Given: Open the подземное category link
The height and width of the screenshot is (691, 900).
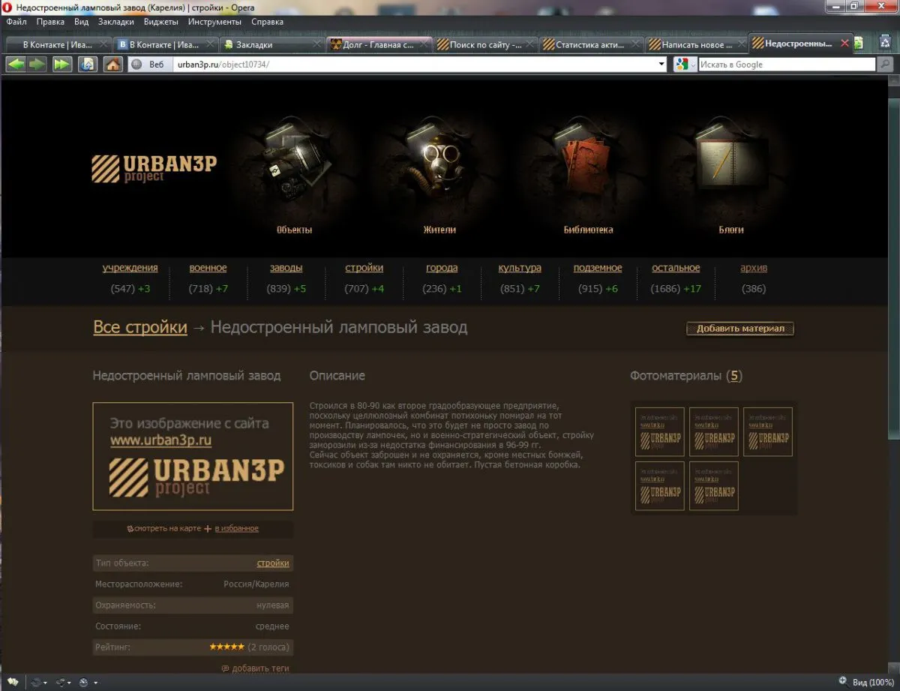Looking at the screenshot, I should 598,268.
